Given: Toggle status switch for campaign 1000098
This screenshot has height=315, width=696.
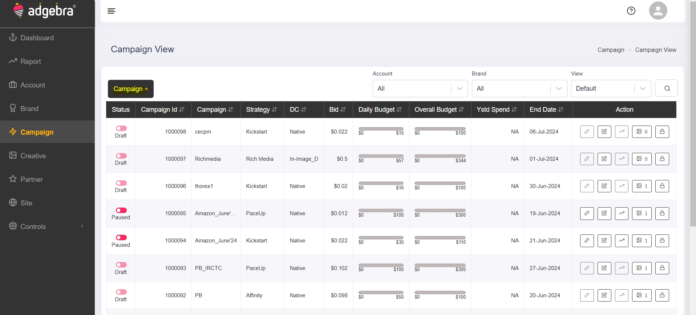Looking at the screenshot, I should (x=121, y=128).
